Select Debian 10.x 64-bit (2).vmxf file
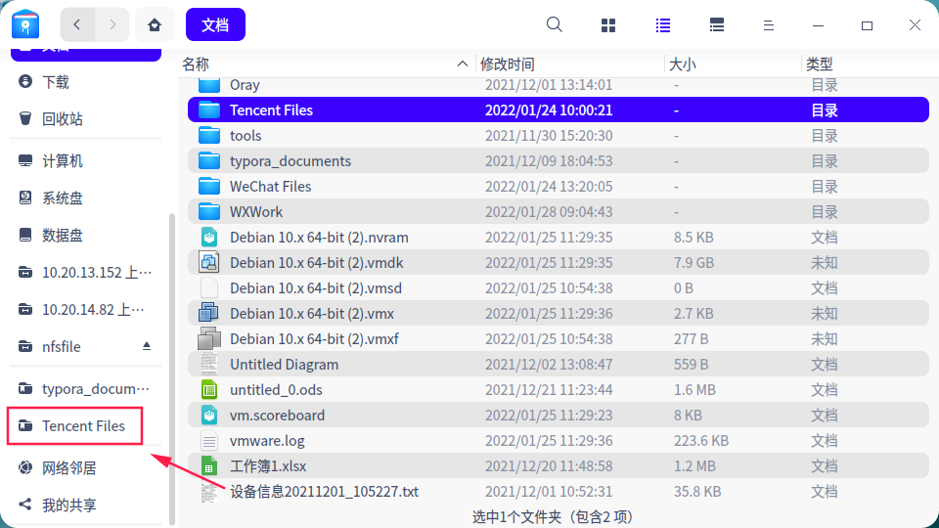Viewport: 939px width, 528px height. [x=559, y=339]
